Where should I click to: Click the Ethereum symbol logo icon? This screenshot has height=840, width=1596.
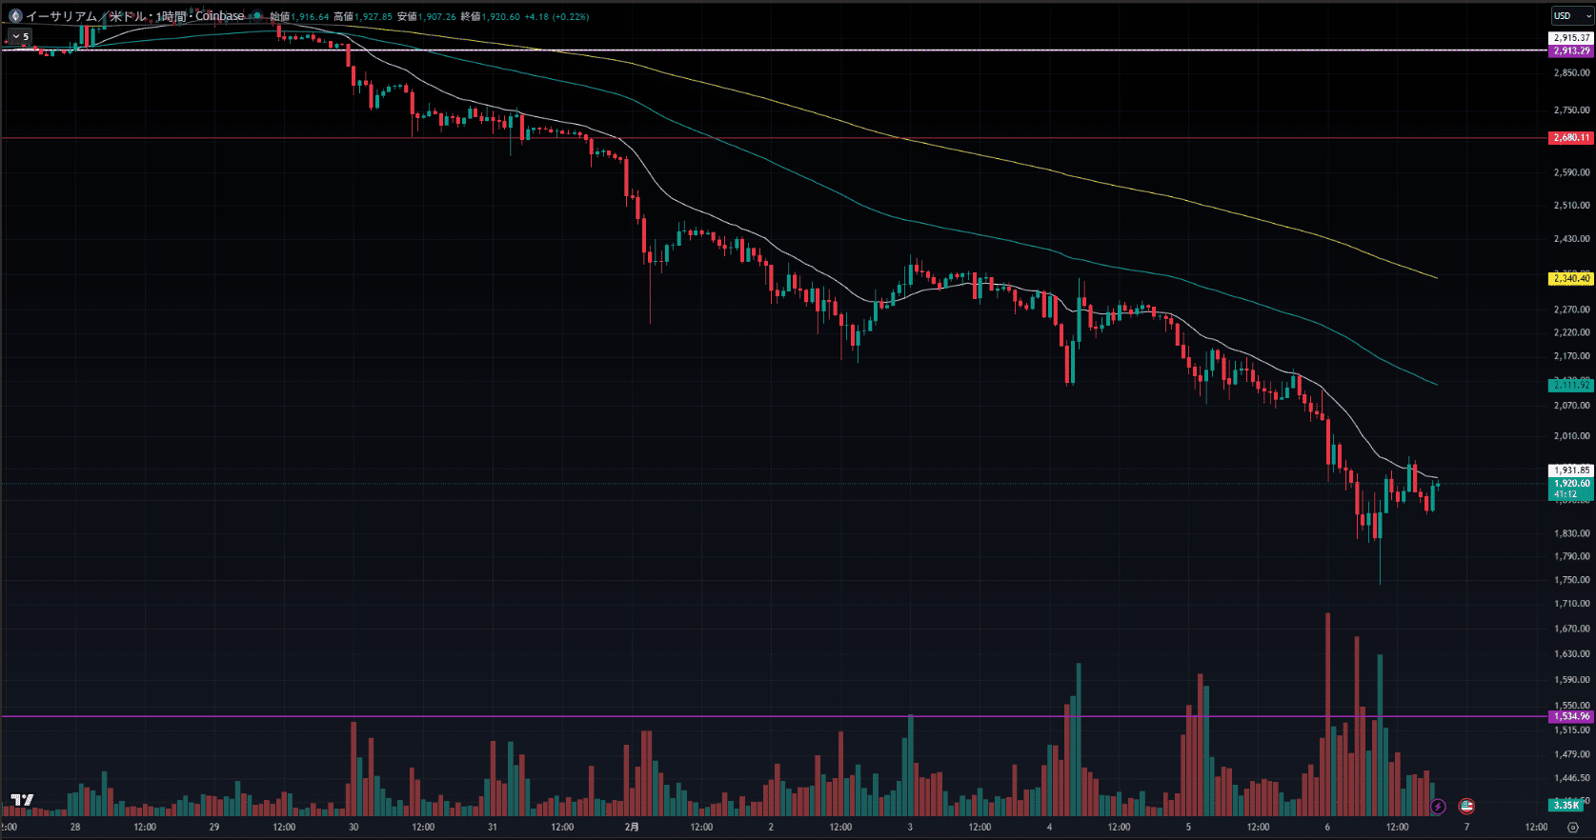pos(14,16)
